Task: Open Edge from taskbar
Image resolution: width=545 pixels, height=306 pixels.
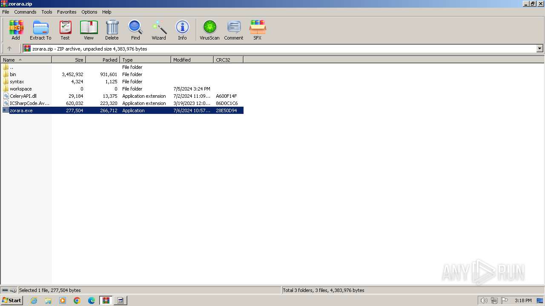Action: [92, 300]
